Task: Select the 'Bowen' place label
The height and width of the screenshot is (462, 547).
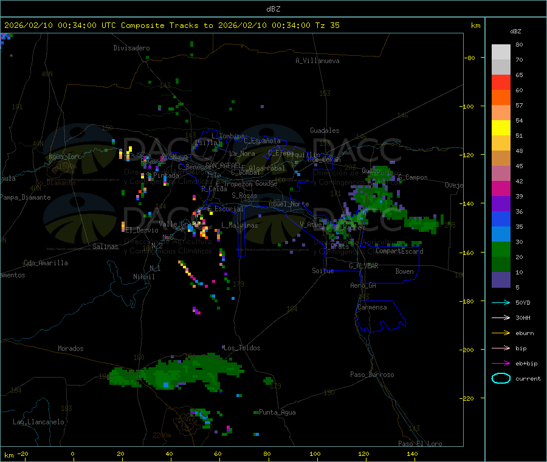Action: (404, 271)
